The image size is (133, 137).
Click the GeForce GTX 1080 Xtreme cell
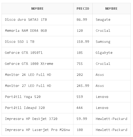point(38,64)
